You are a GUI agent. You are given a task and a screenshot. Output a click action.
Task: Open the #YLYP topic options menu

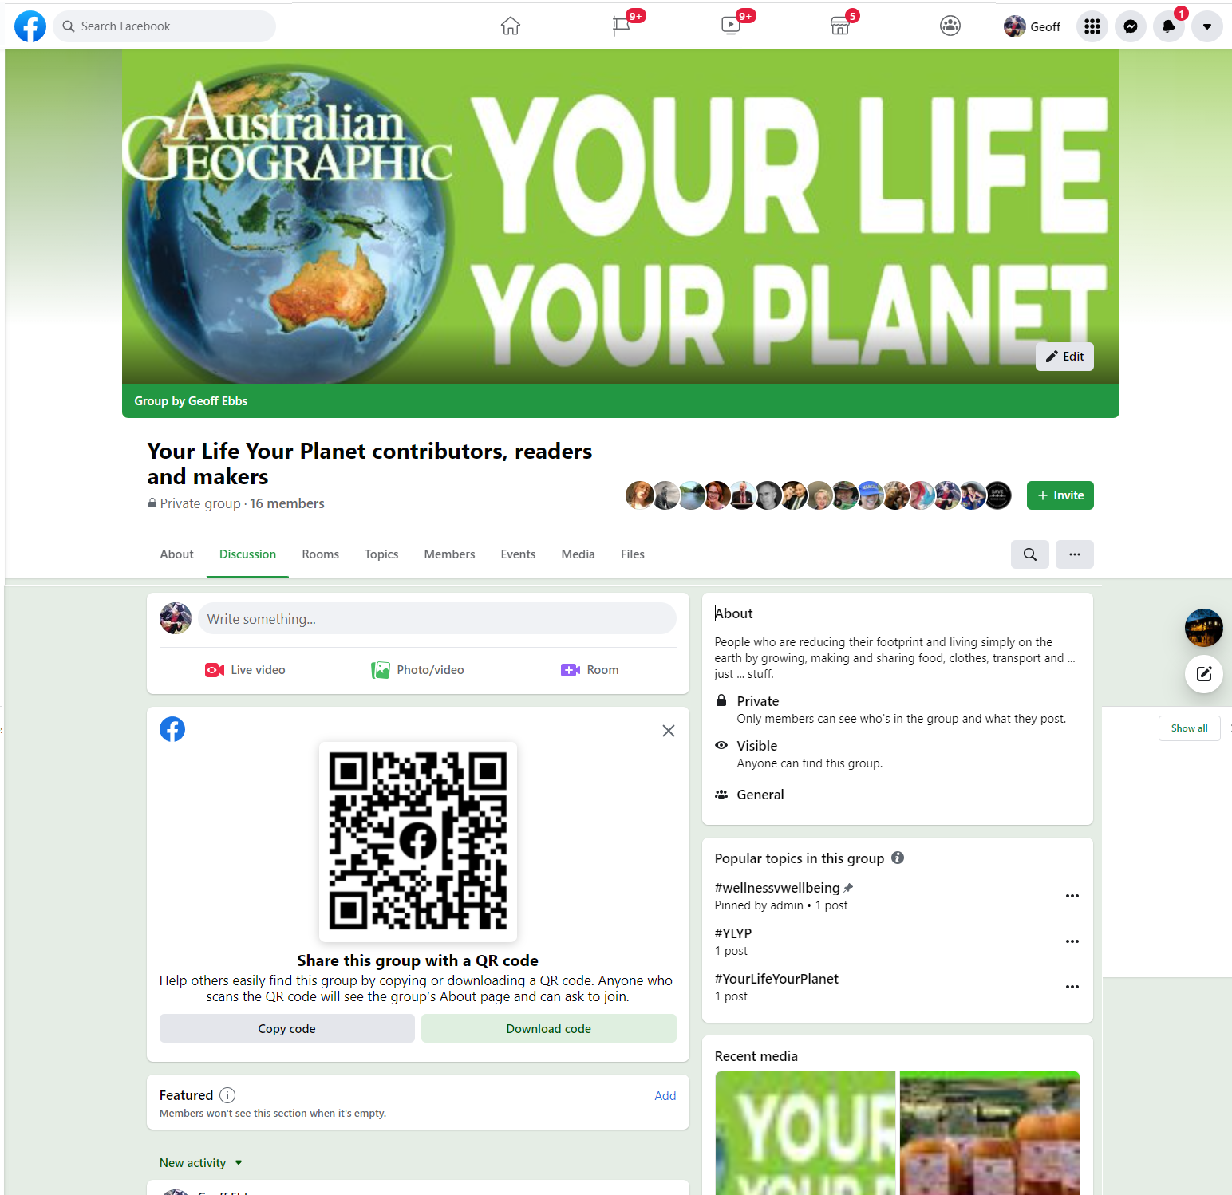point(1072,941)
